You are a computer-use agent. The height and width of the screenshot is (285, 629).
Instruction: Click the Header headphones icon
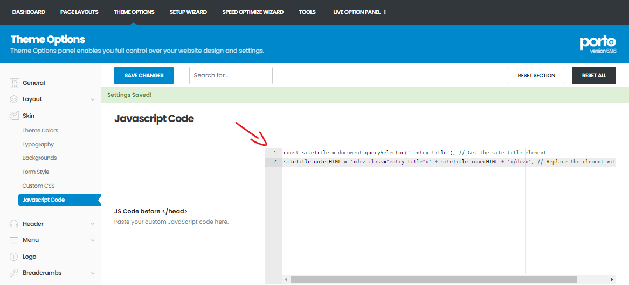coord(14,224)
